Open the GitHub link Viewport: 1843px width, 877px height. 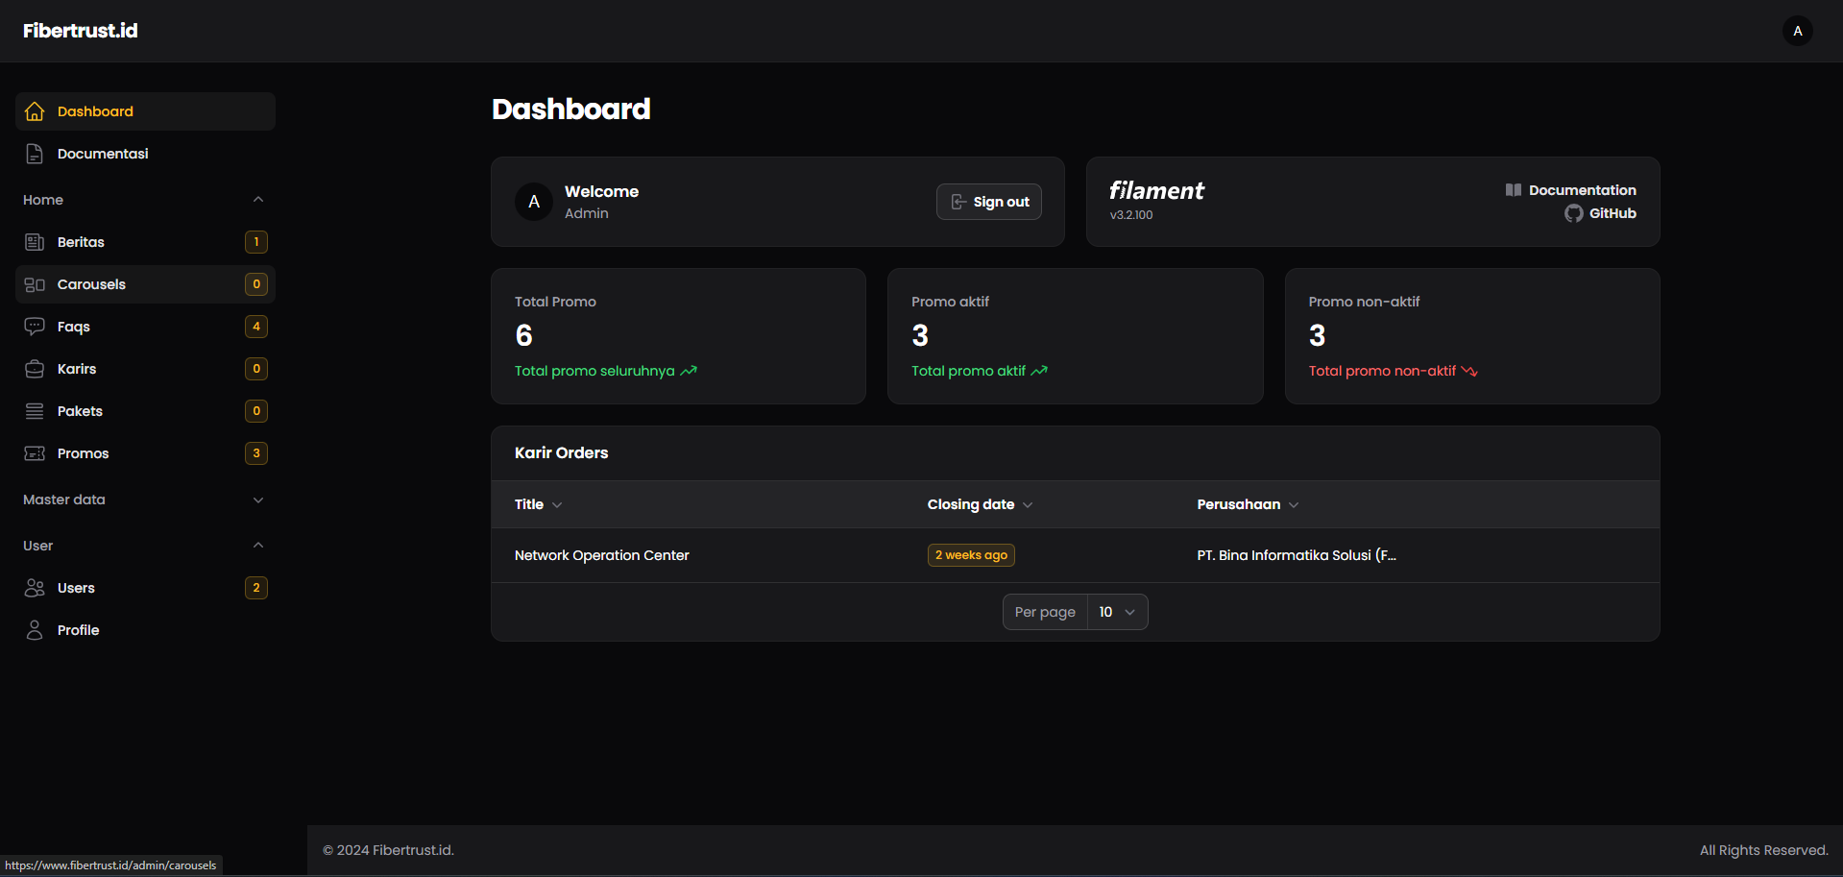coord(1600,213)
